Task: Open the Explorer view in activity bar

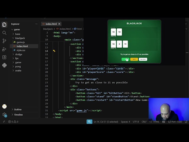Action: tap(4, 25)
